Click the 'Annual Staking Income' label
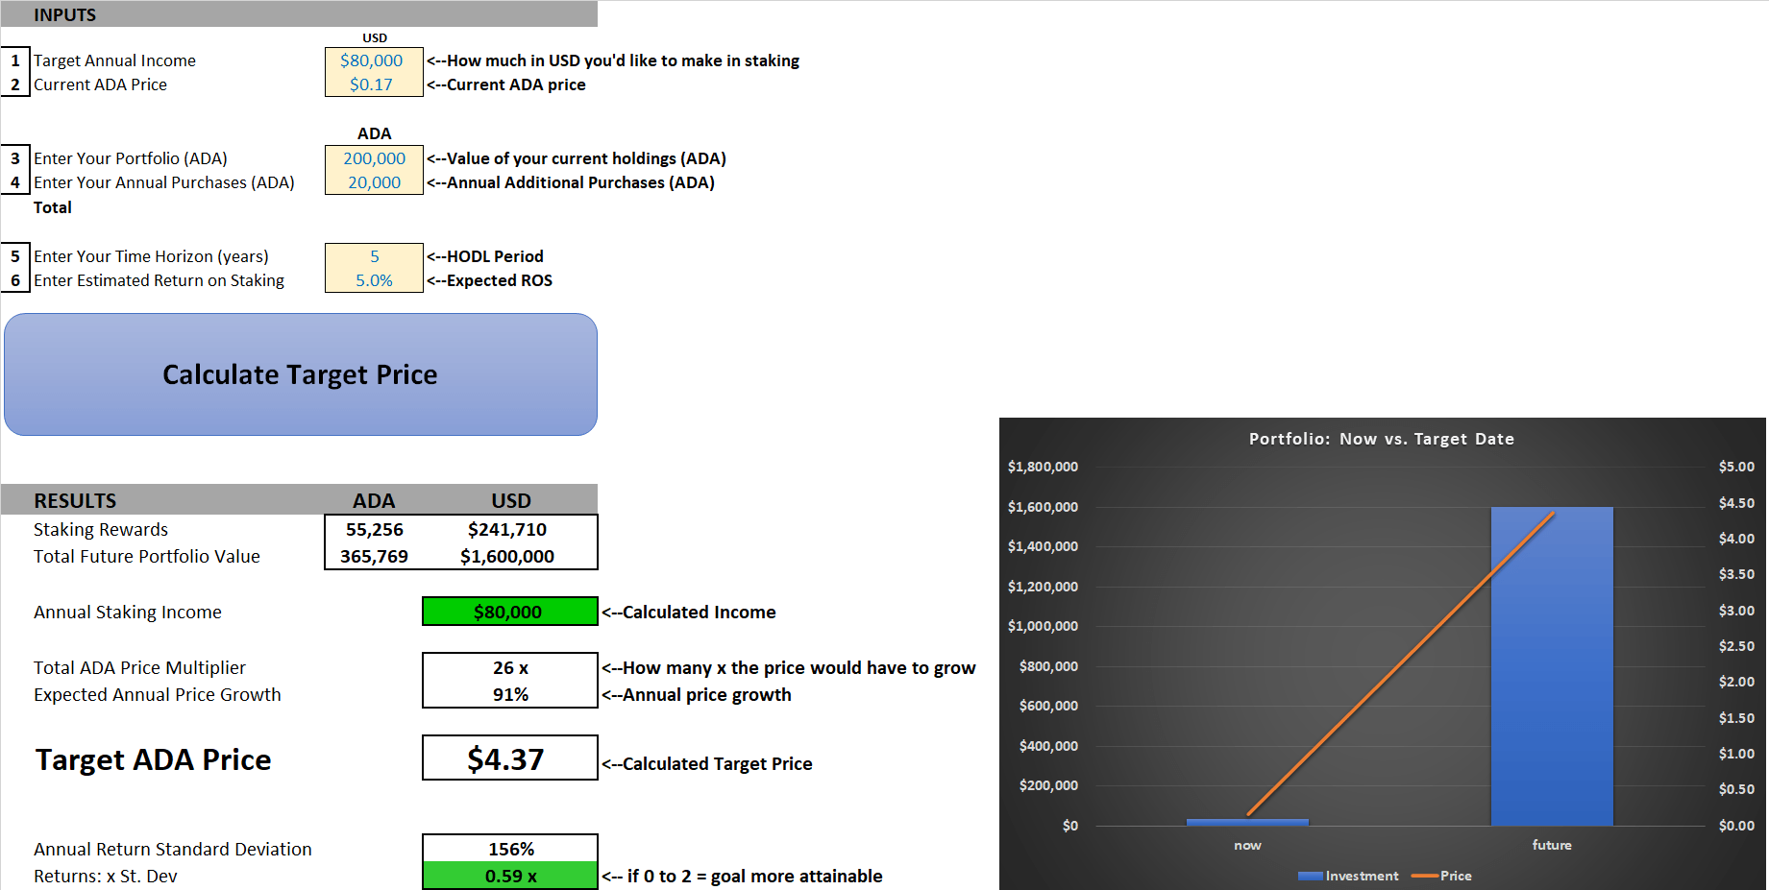The height and width of the screenshot is (890, 1769). pyautogui.click(x=128, y=612)
